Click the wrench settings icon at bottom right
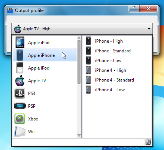 click(148, 142)
